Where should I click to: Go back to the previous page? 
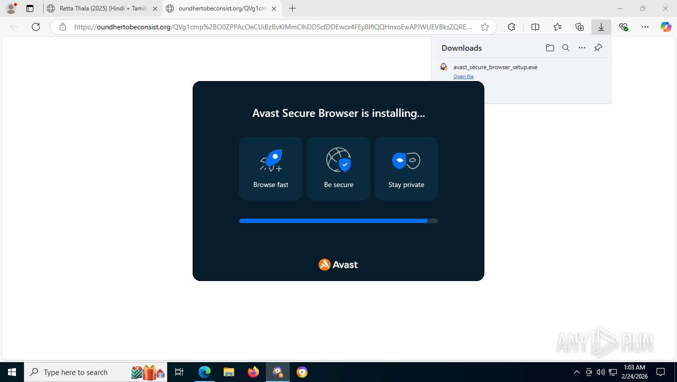point(14,27)
